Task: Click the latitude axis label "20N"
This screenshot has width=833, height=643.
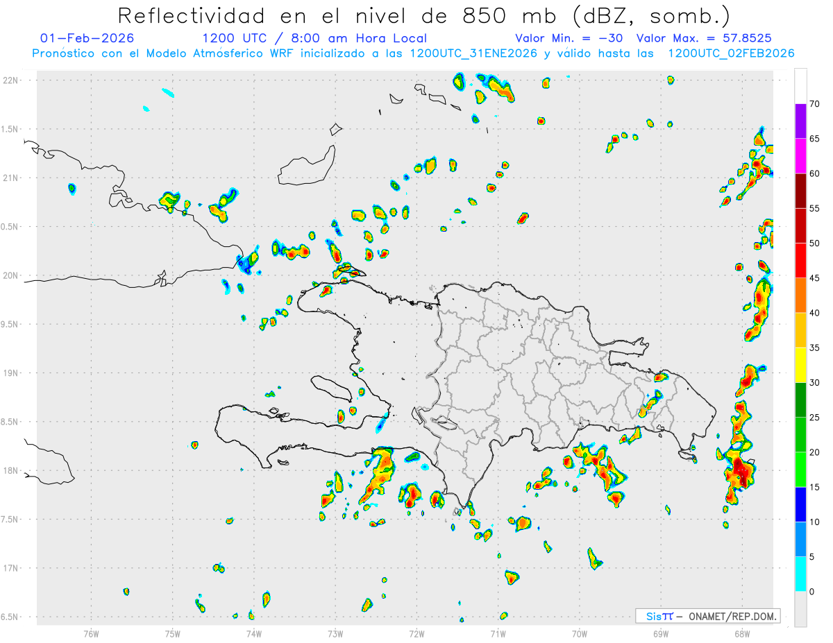Action: 12,275
